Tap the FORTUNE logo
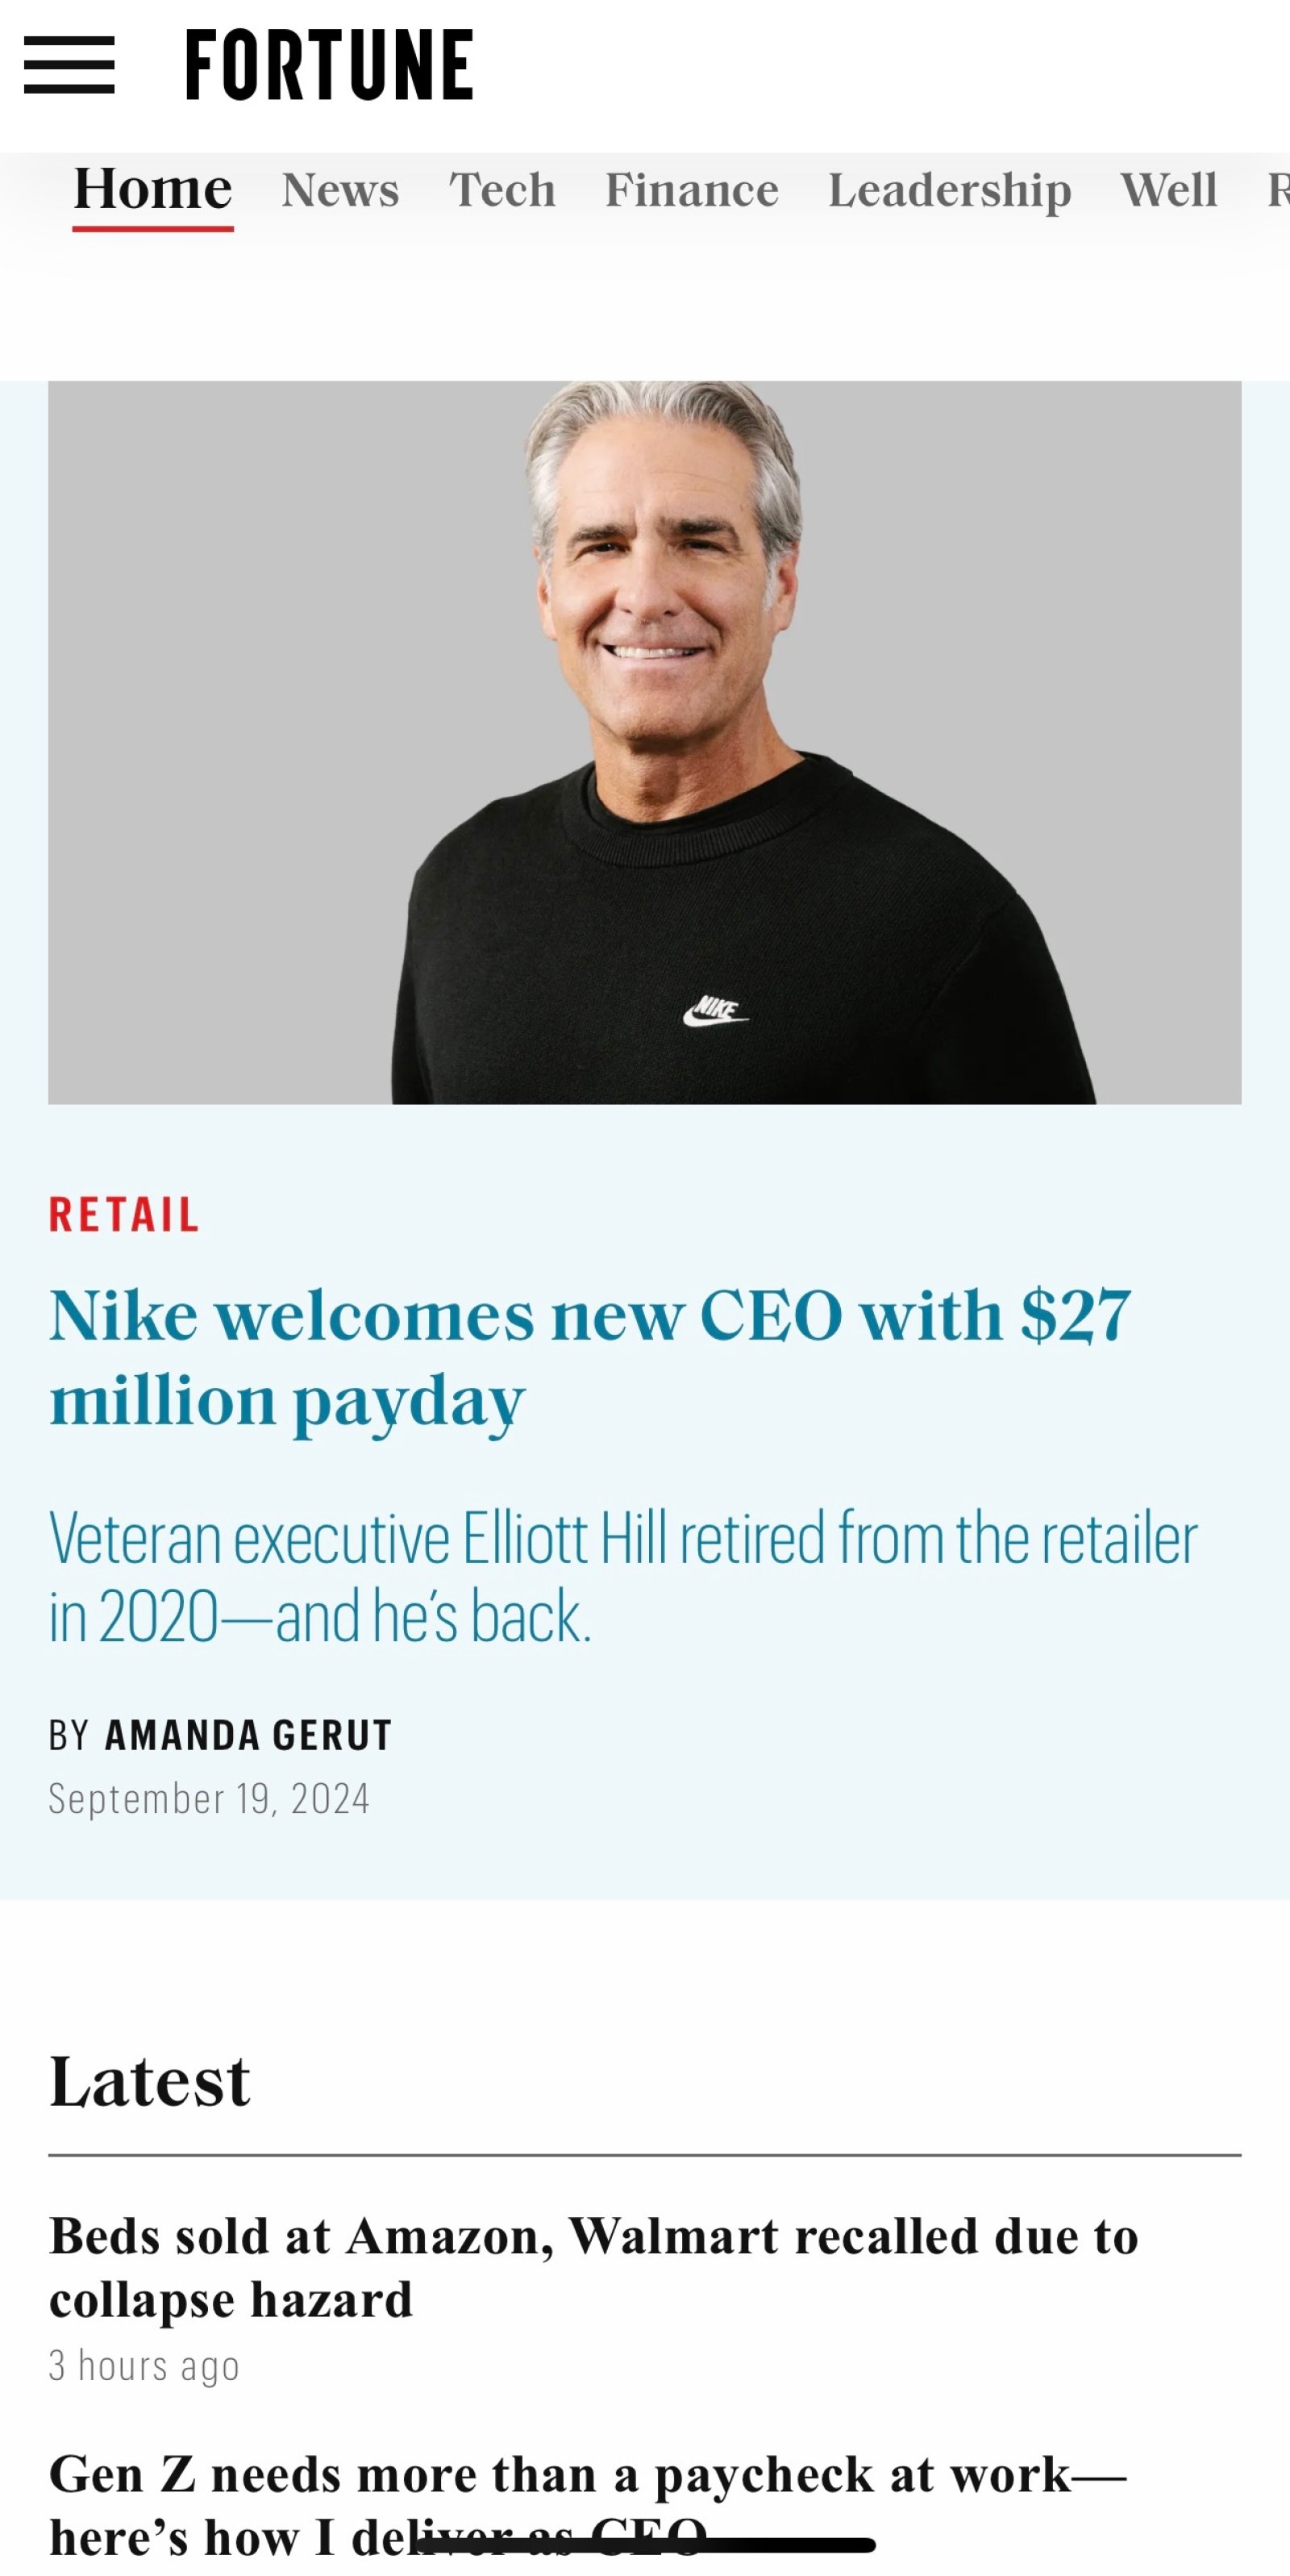The image size is (1290, 2576). pyautogui.click(x=329, y=65)
